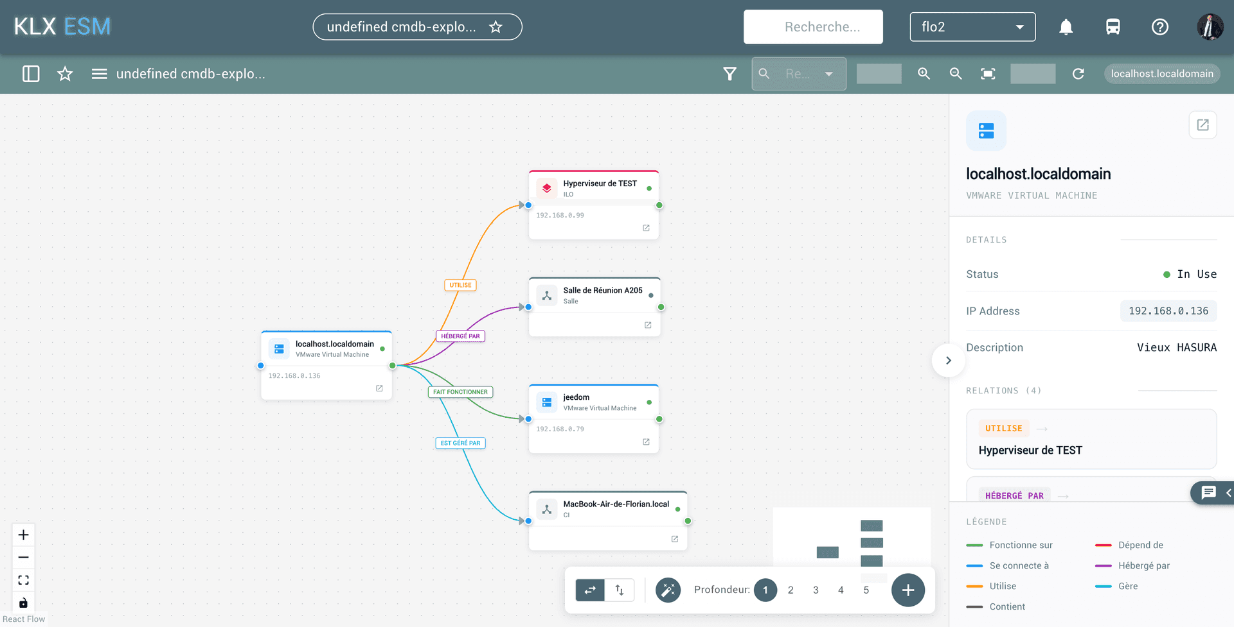Screen dimensions: 1234x627
Task: Switch to horizontal layout direction
Action: coord(590,590)
